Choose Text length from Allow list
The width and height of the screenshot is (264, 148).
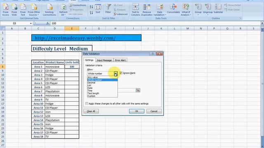(102, 93)
